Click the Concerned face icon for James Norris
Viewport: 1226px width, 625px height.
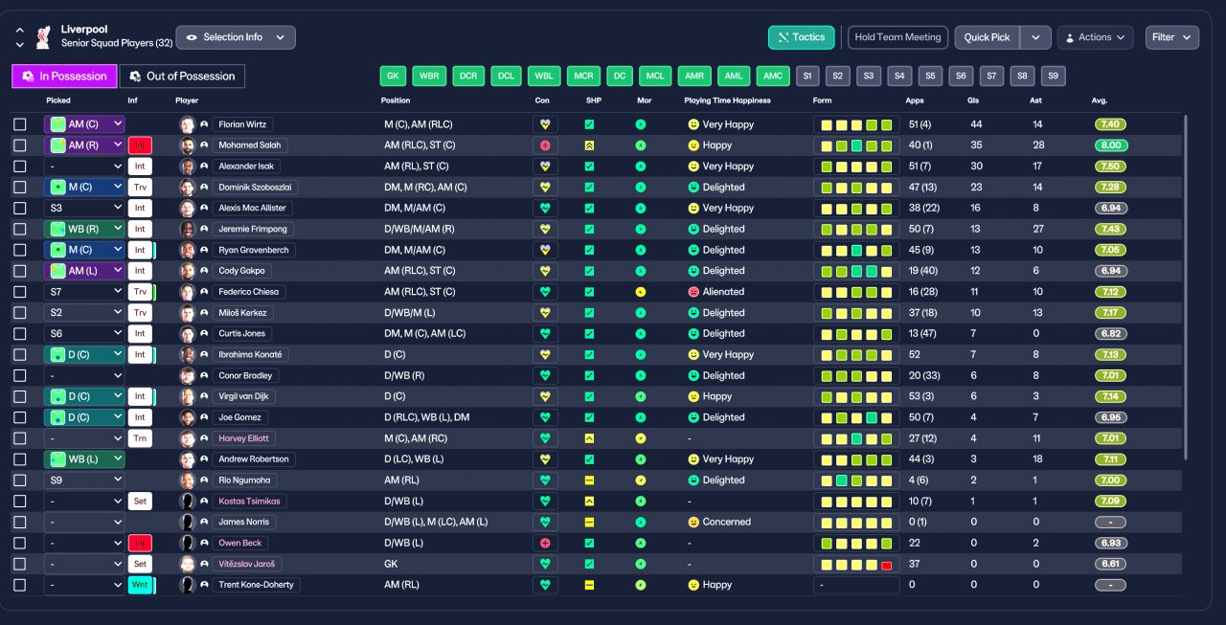tap(693, 523)
